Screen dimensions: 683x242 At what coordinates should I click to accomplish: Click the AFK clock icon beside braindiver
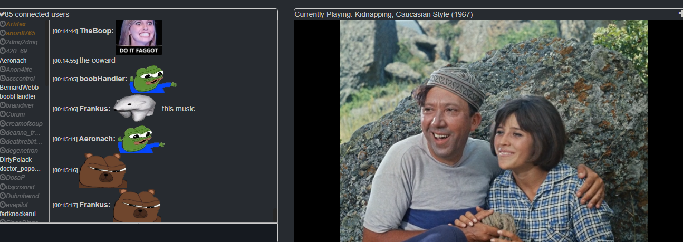click(x=3, y=105)
